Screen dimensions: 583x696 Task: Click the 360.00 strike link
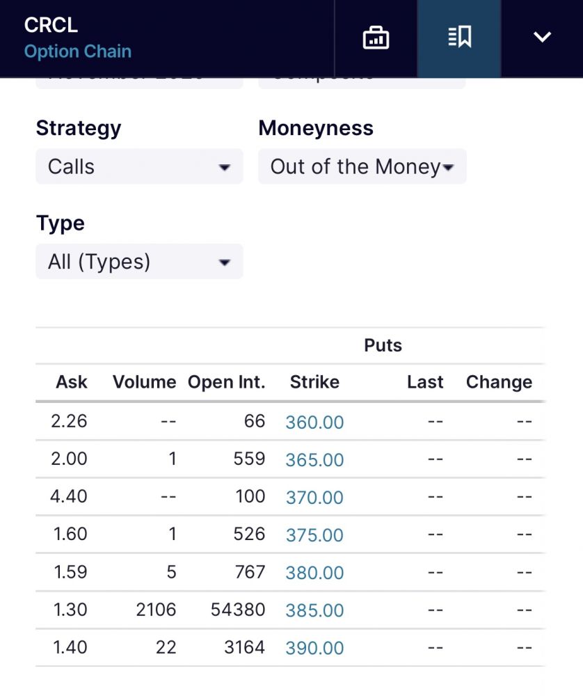point(314,422)
